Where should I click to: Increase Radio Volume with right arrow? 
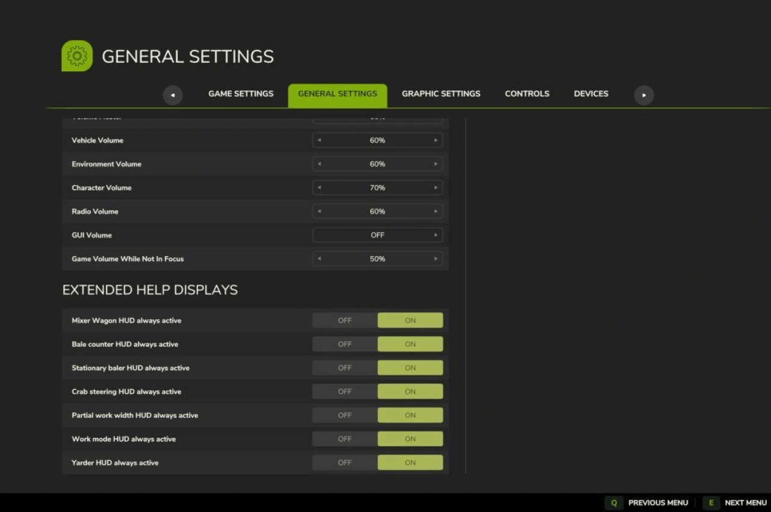[435, 211]
